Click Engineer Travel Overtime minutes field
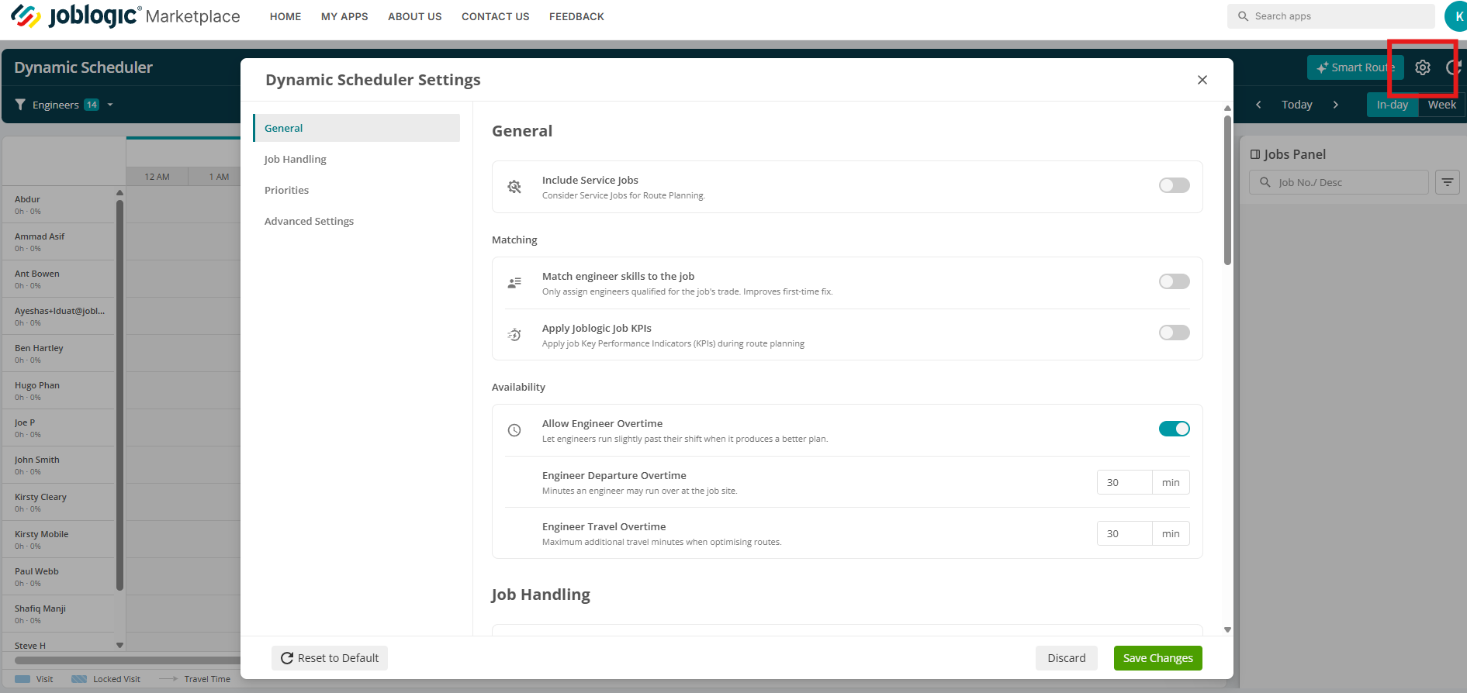The height and width of the screenshot is (693, 1467). coord(1125,533)
